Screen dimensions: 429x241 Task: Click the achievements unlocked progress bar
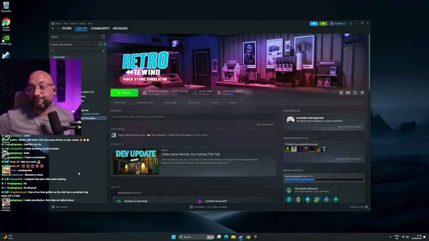tap(324, 180)
